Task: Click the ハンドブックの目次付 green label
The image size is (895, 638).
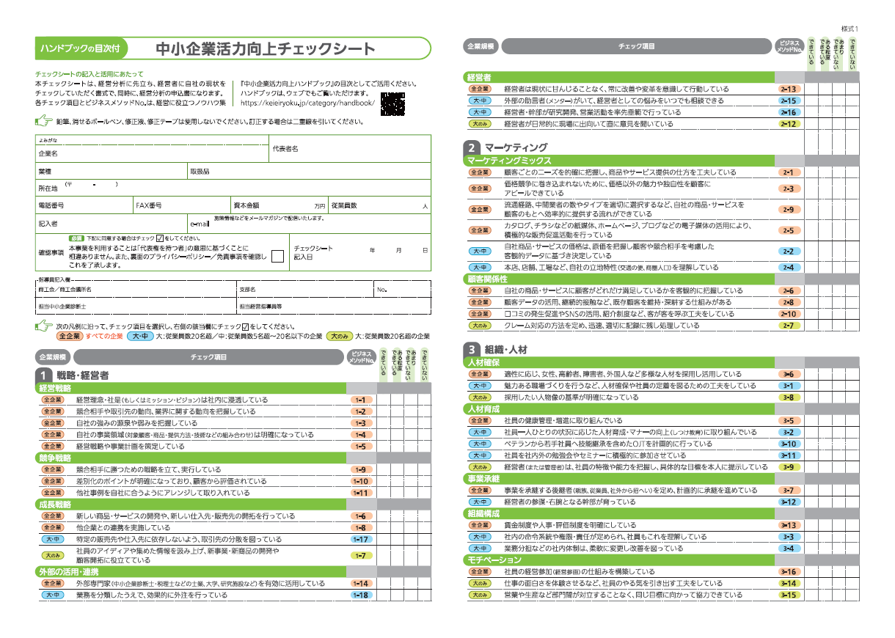Action: [x=81, y=49]
